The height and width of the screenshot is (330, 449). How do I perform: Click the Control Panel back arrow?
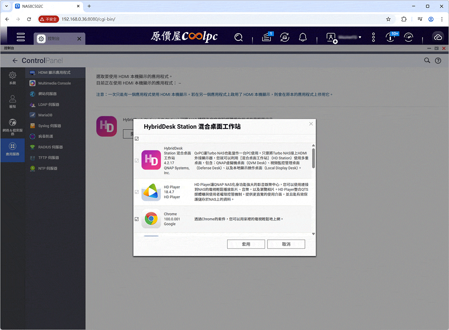coord(15,61)
